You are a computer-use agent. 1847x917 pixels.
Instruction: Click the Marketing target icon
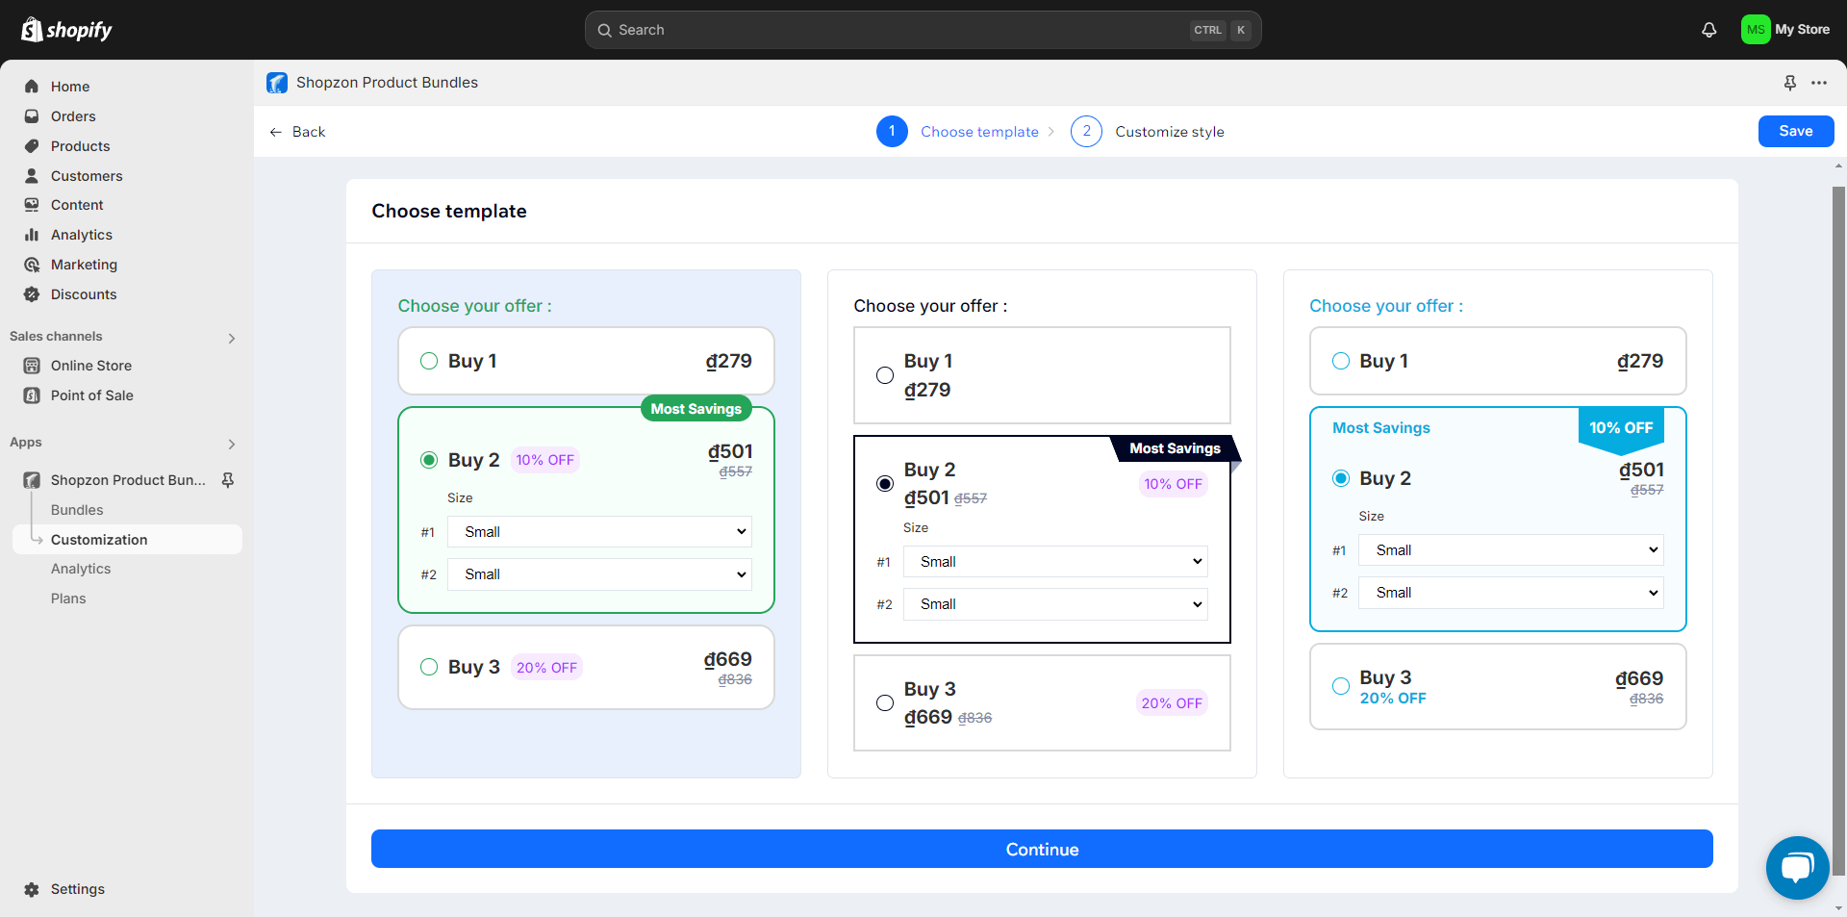point(32,265)
